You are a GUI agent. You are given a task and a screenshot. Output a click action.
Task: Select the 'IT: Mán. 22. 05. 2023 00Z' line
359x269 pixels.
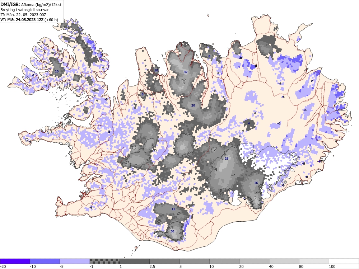click(x=23, y=15)
